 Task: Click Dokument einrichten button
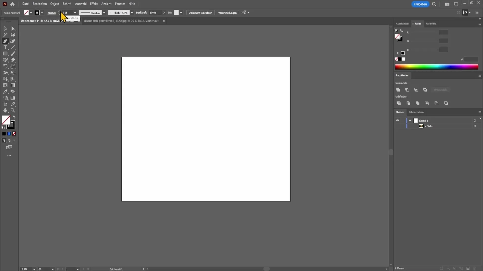pyautogui.click(x=200, y=13)
